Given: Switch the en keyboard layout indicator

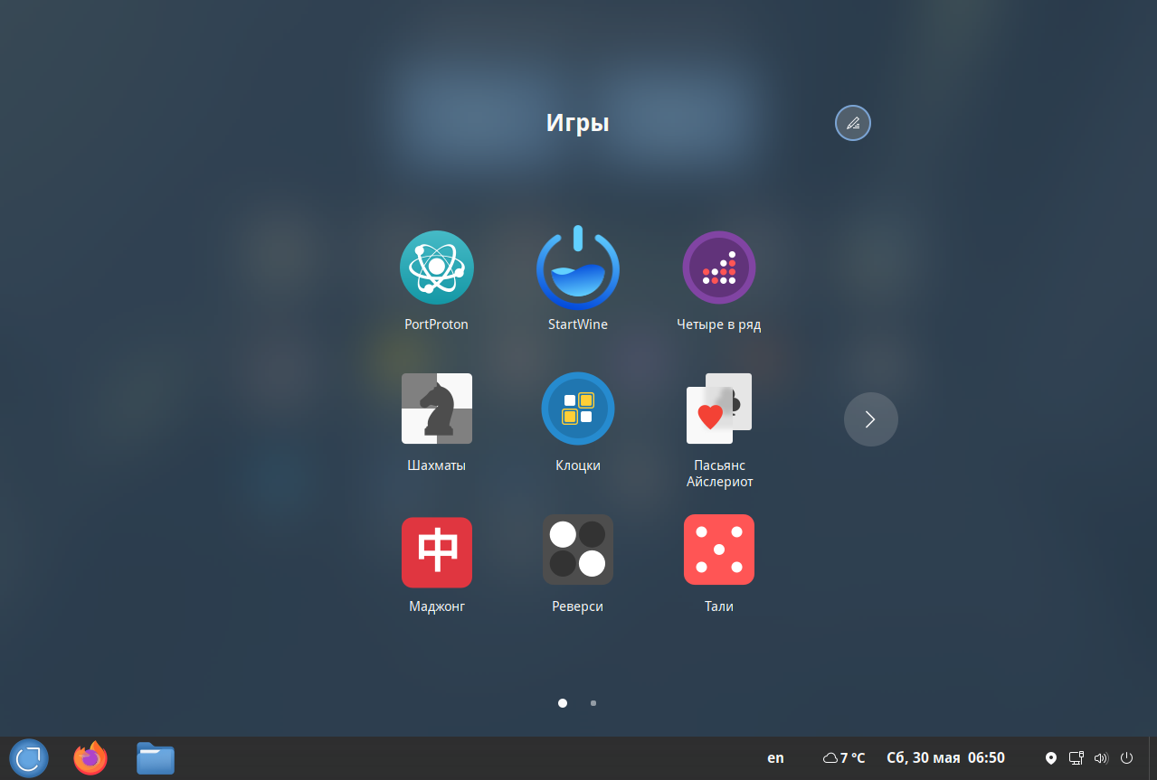Looking at the screenshot, I should 775,758.
